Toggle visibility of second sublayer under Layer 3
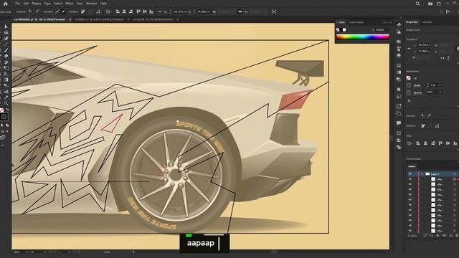459x258 pixels. coord(410,184)
